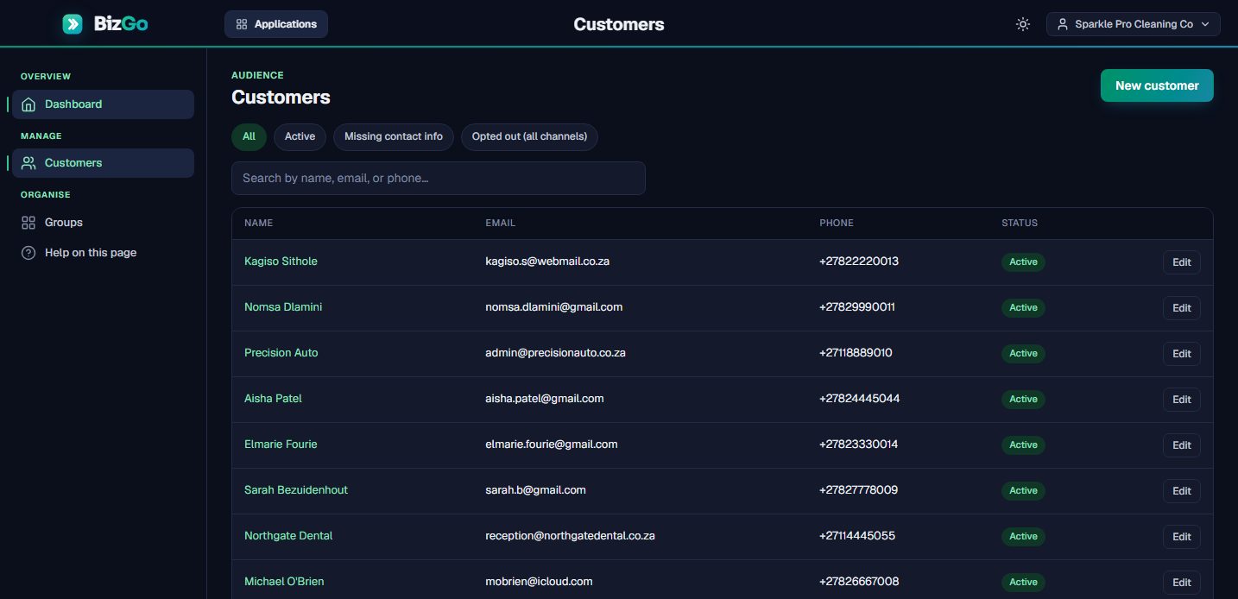Click the Applications grid icon
This screenshot has width=1238, height=599.
(x=242, y=24)
